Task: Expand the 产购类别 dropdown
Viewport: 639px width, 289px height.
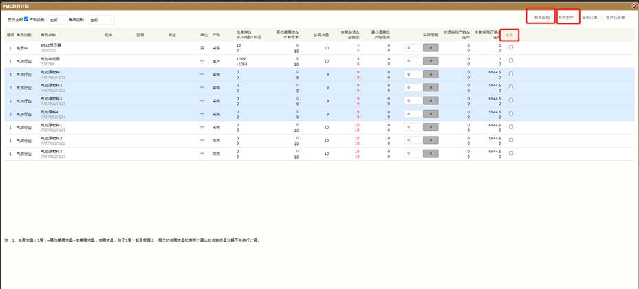Action: click(58, 20)
